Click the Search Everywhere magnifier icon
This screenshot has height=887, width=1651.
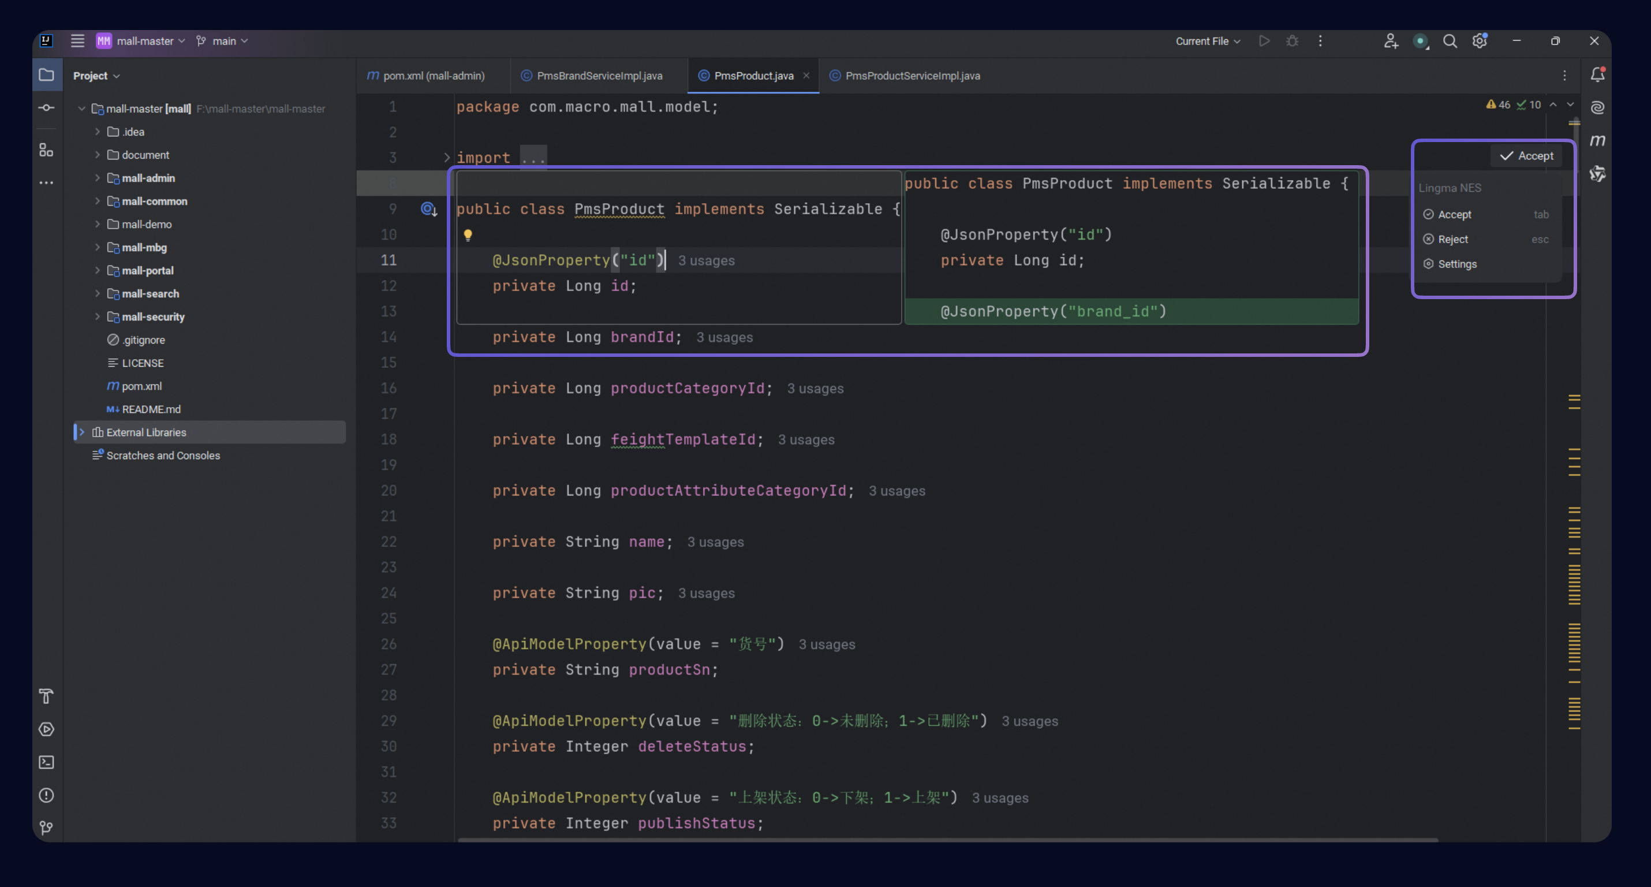tap(1450, 41)
